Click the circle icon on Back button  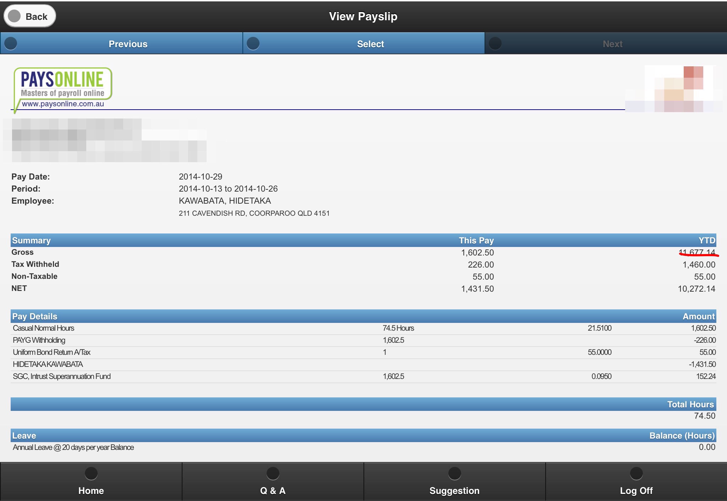point(14,16)
